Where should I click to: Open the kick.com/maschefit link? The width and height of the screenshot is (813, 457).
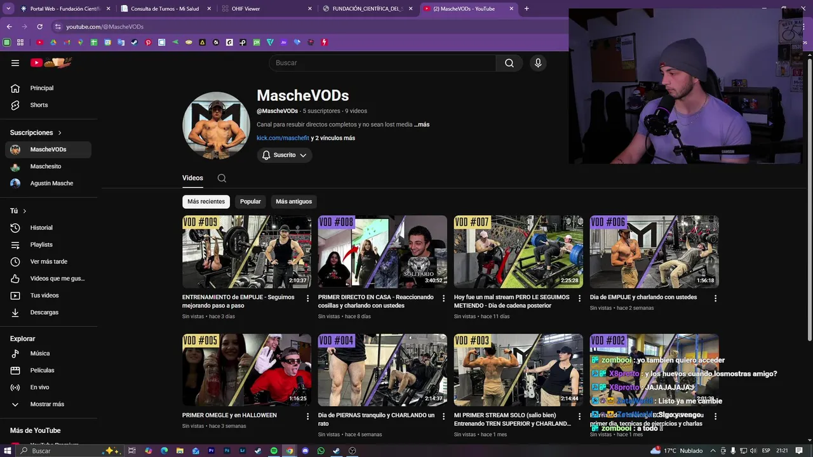pyautogui.click(x=283, y=138)
